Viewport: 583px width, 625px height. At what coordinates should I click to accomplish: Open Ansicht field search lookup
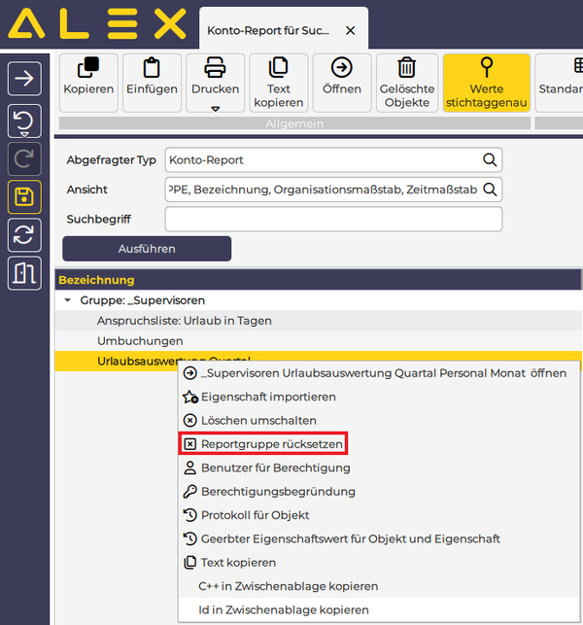tap(490, 190)
